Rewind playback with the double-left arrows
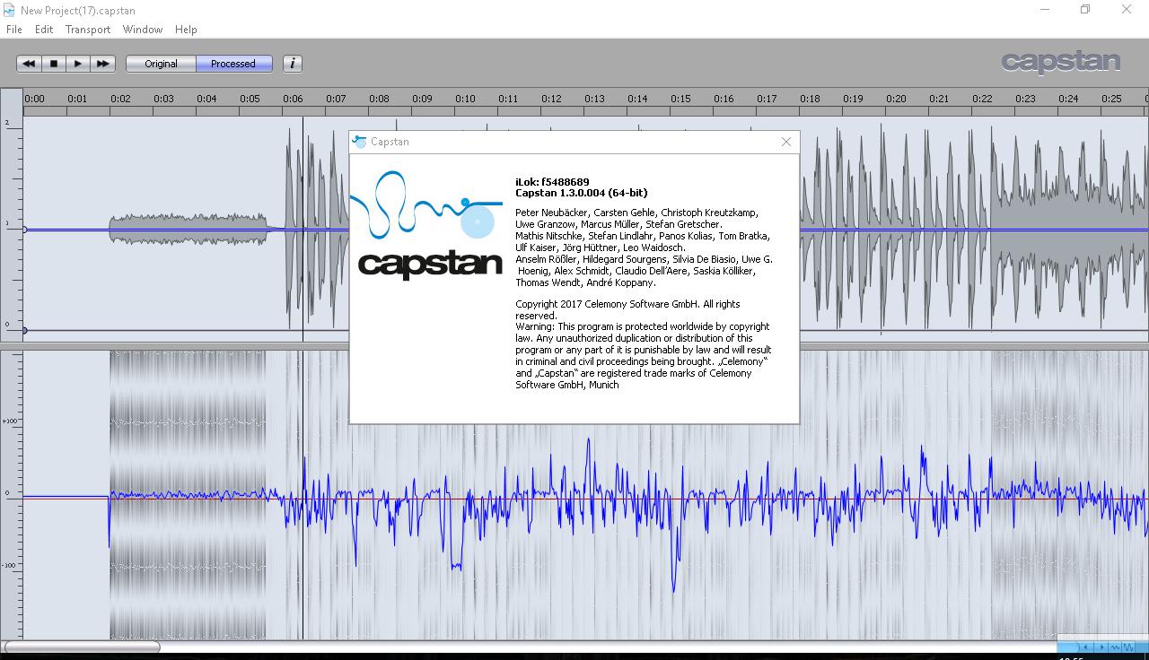Image resolution: width=1149 pixels, height=660 pixels. (x=29, y=64)
